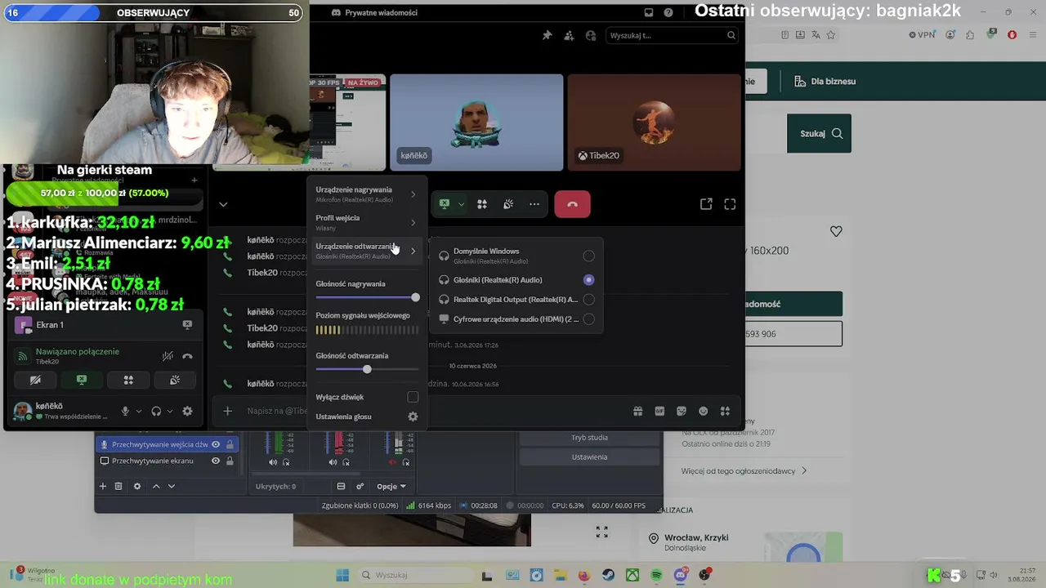This screenshot has width=1046, height=588.
Task: Click the add friends to DM icon
Action: 569,35
